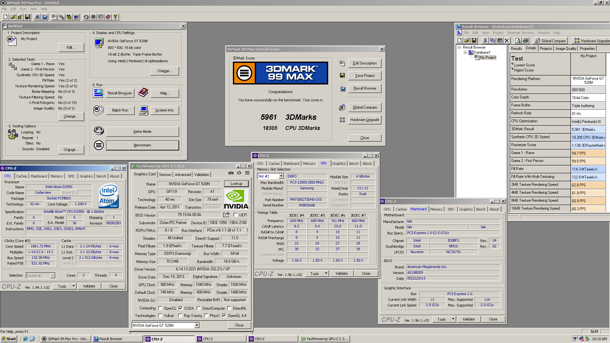Viewport: 610px width, 343px height.
Task: Toggle the Vulkan checkbox in GPU-Z
Action: (x=160, y=316)
